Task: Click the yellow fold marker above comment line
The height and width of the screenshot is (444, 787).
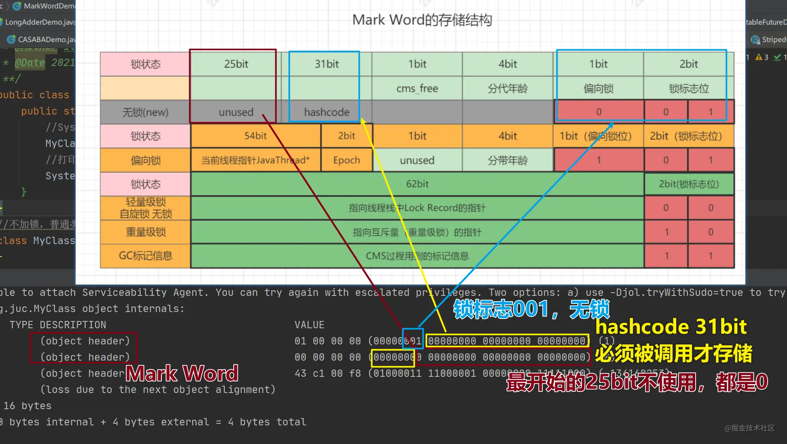Action: point(1,208)
